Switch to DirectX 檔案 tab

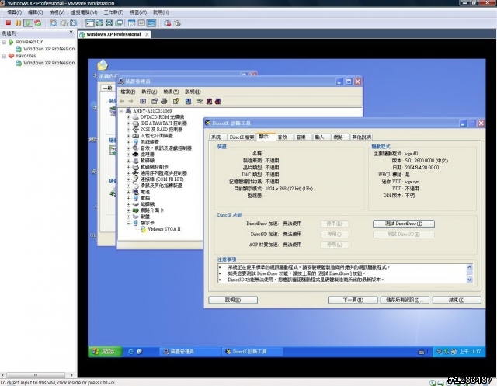[x=242, y=137]
